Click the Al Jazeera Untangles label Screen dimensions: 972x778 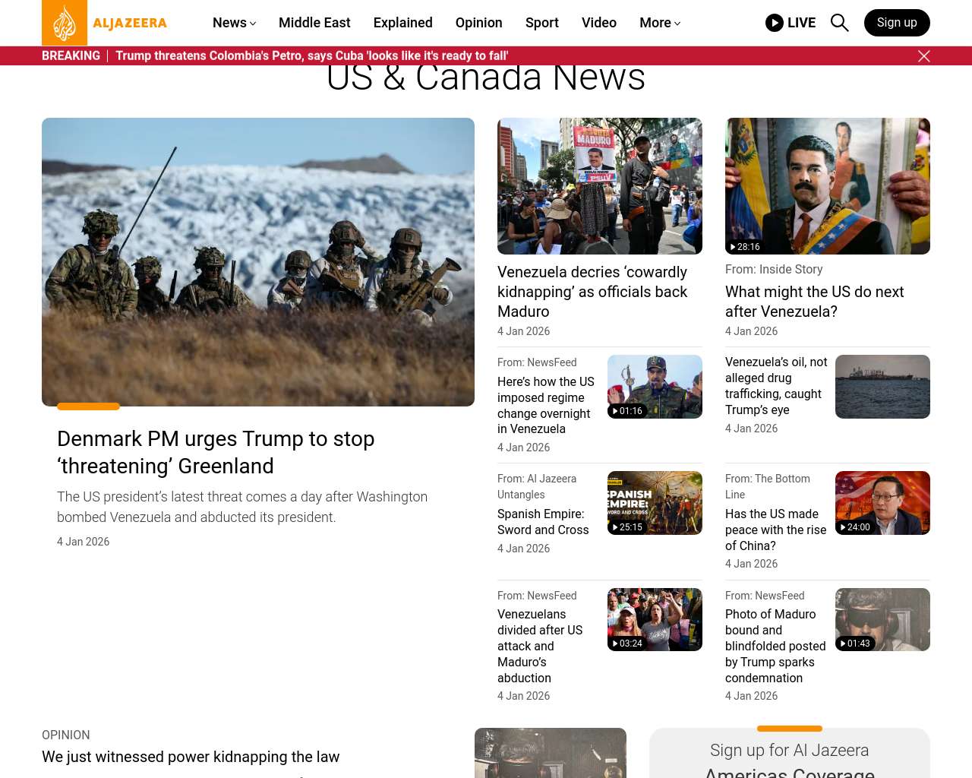[x=537, y=486]
